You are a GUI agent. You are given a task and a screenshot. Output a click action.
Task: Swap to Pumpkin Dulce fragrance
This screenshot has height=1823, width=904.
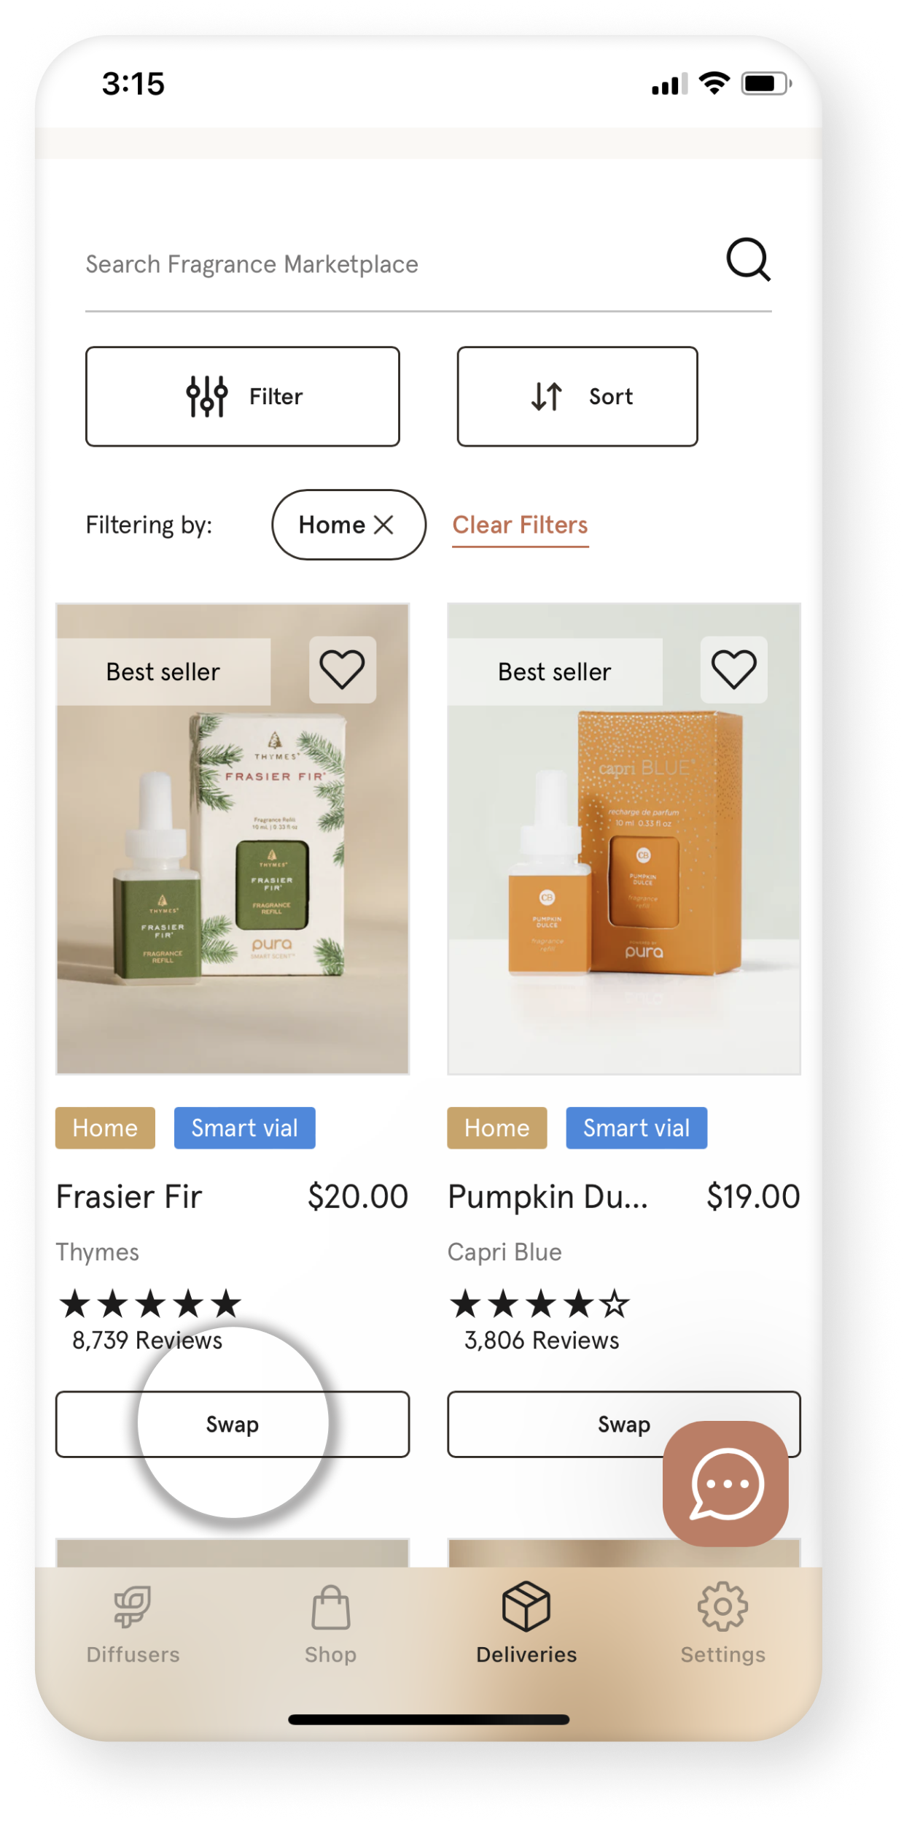[623, 1425]
